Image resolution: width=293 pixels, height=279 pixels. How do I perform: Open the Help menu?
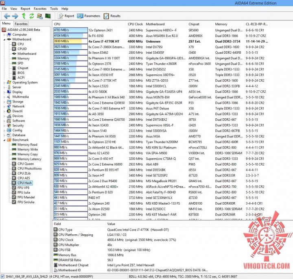click(x=65, y=9)
